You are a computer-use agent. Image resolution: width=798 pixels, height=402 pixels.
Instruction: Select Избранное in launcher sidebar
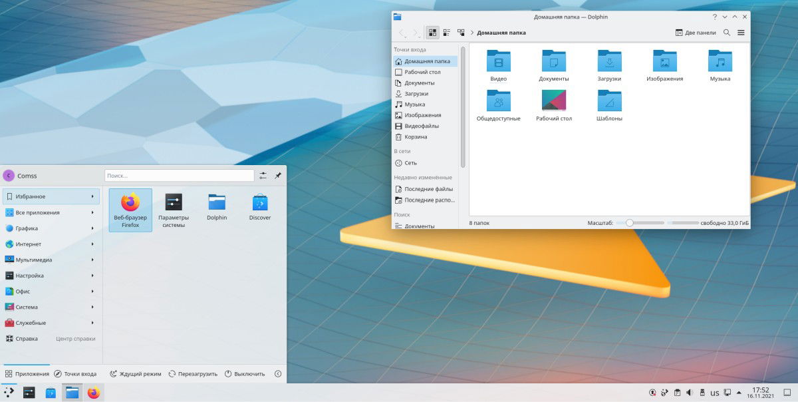point(51,196)
